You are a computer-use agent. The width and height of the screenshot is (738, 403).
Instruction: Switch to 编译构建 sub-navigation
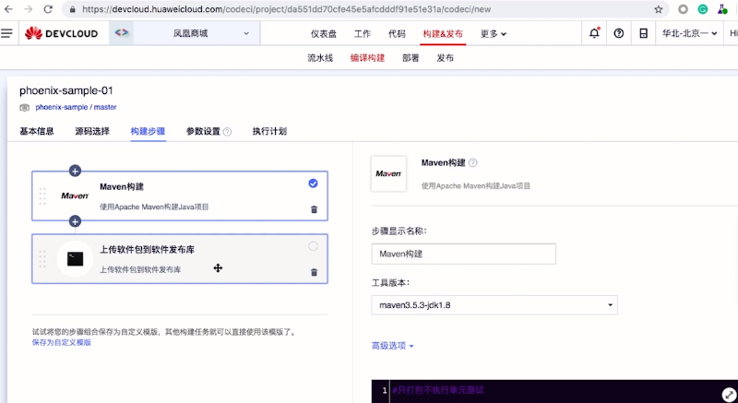367,58
